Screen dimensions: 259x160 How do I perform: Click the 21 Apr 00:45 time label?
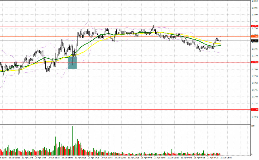click(147, 158)
